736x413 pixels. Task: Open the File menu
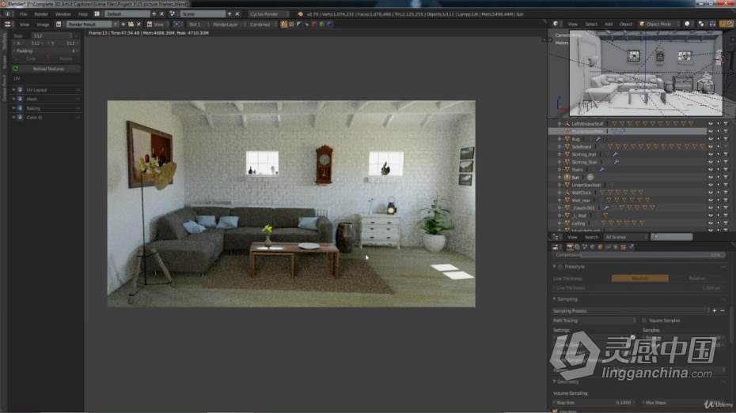(x=24, y=14)
